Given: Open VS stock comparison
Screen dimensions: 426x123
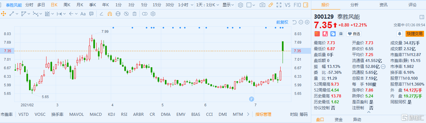Looking at the screenshot, I should coord(288,5).
